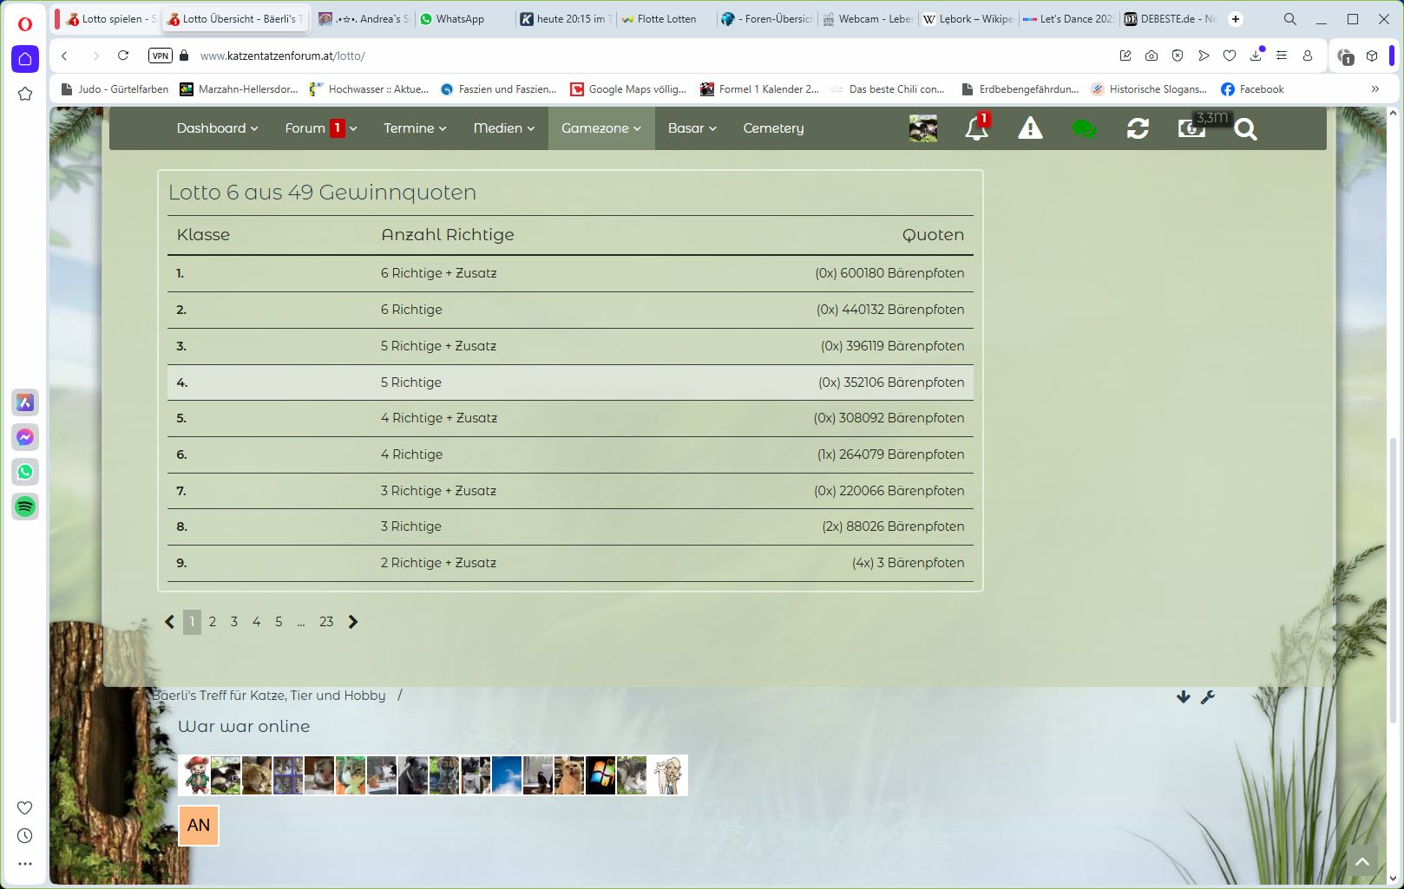Click the warning triangle icon

point(1030,129)
